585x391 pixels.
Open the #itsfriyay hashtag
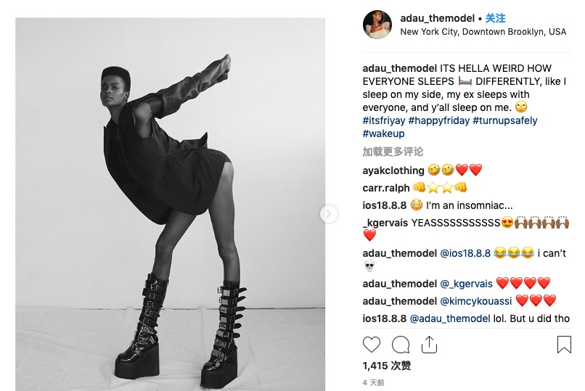point(384,120)
